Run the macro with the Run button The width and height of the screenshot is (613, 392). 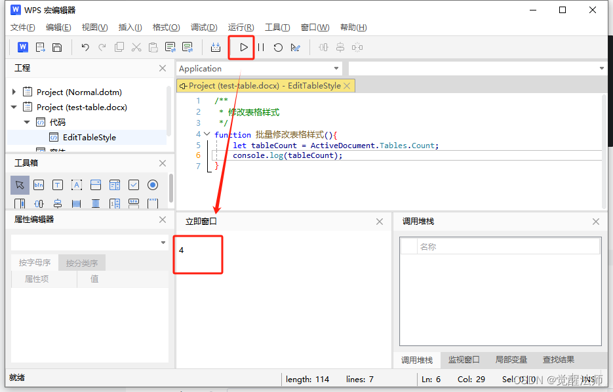(x=243, y=47)
